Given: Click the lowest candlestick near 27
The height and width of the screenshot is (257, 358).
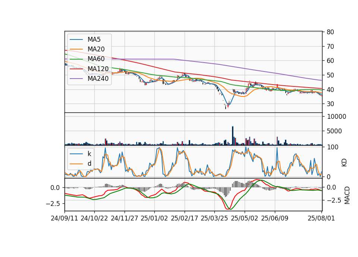Looking at the screenshot, I should pyautogui.click(x=226, y=107).
